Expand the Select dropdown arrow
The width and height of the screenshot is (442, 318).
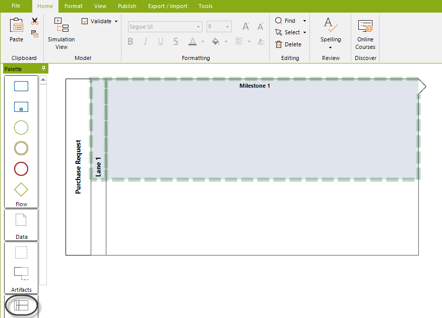tap(305, 33)
